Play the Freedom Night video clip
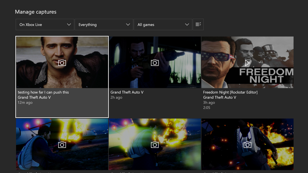Screen dimensions: 308x173 247,63
